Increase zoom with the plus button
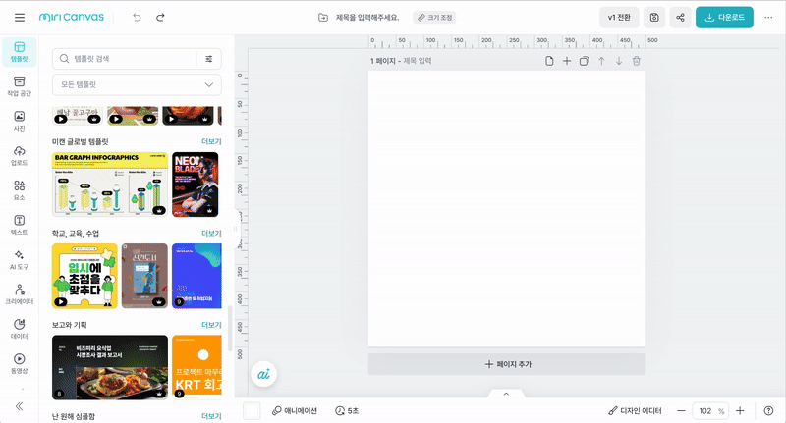 tap(740, 410)
